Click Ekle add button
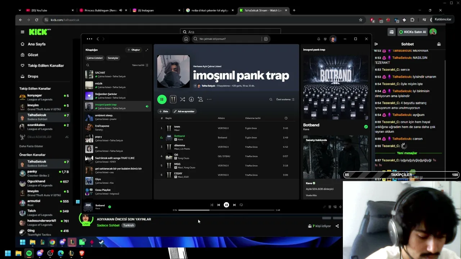Screen dimensions: 461x259 click(x=164, y=112)
